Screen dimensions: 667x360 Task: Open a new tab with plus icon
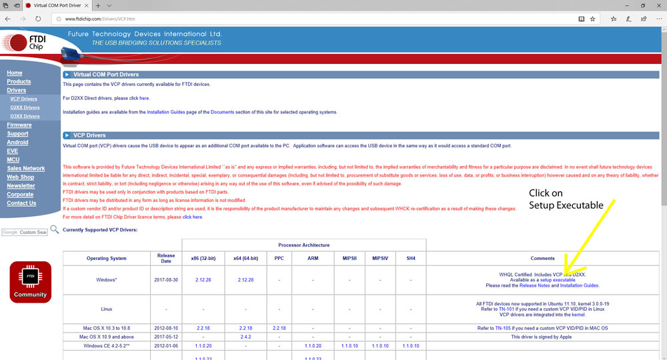tap(98, 5)
